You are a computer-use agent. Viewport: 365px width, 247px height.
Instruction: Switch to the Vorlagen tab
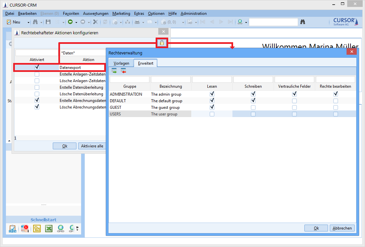(121, 63)
